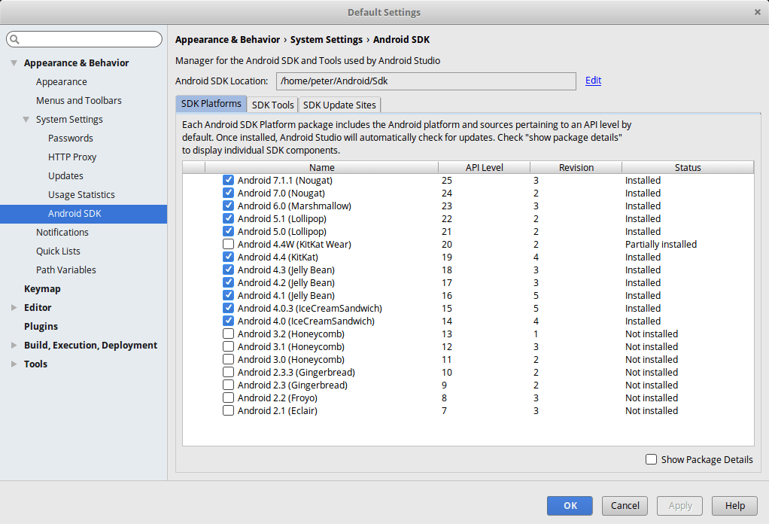Check Android 2.1 (Eclair)
Viewport: 769px width, 524px height.
click(x=228, y=410)
